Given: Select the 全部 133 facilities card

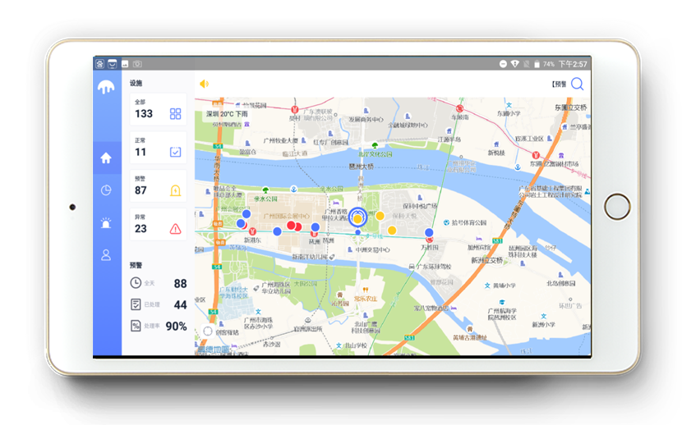Looking at the screenshot, I should pyautogui.click(x=158, y=110).
